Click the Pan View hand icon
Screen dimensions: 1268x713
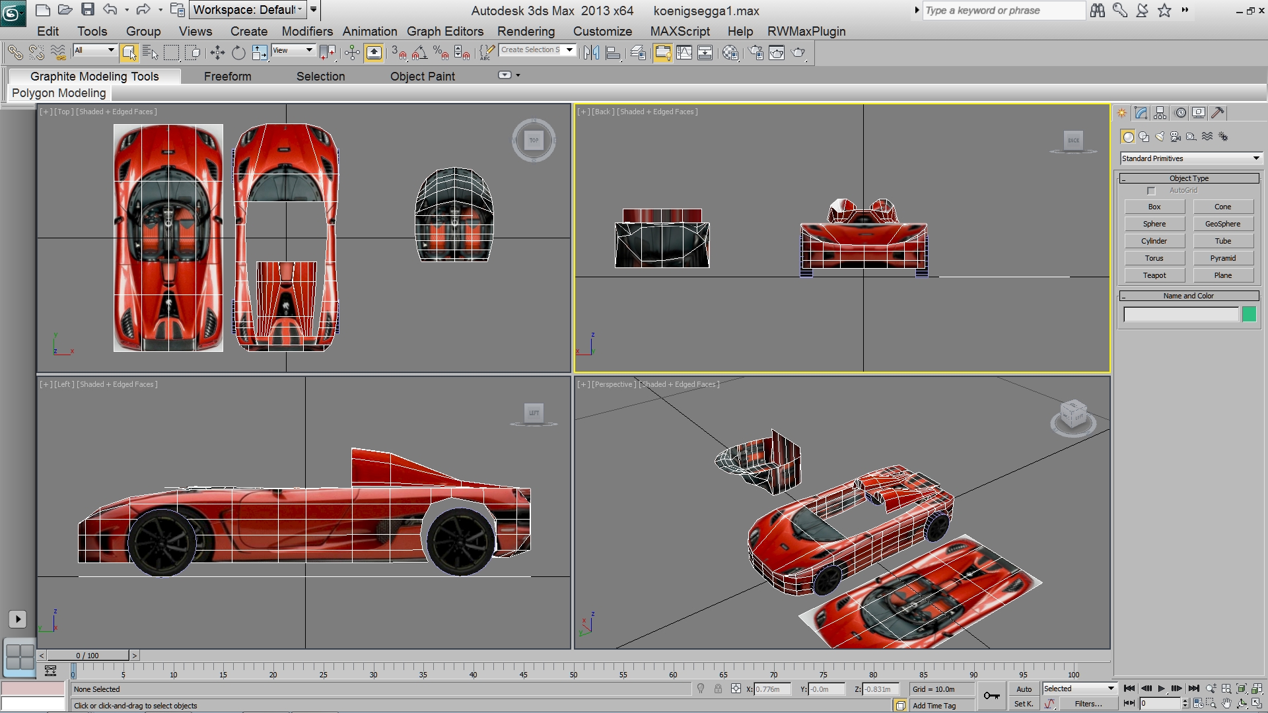1226,704
